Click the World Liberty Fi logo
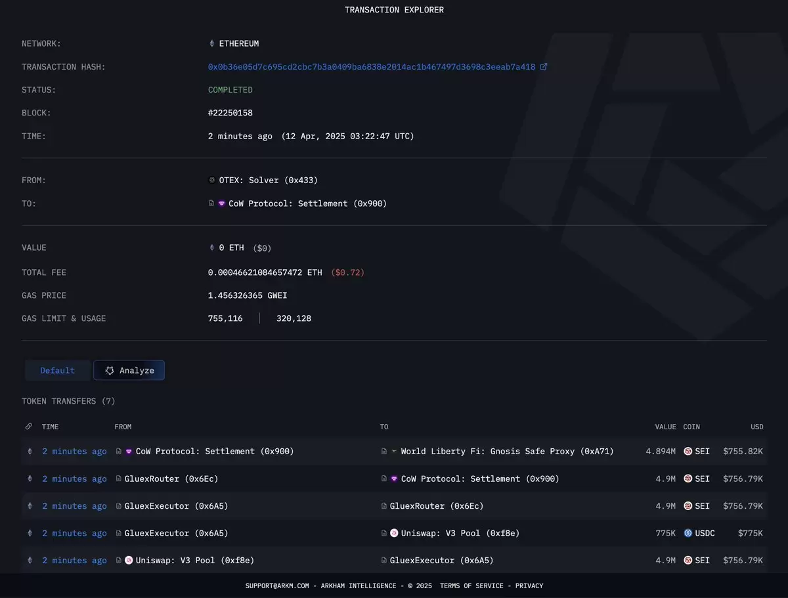Image resolution: width=788 pixels, height=598 pixels. coord(394,452)
